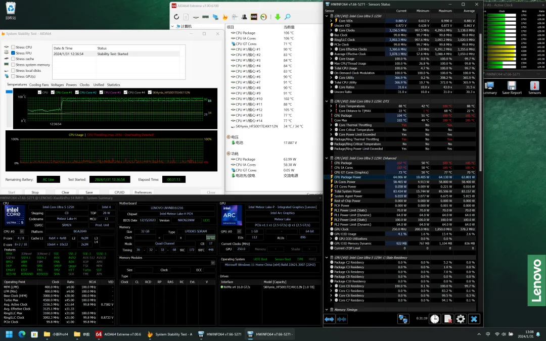546x341 pixels.
Task: Enable the Stress system memory checkbox
Action: (x=13, y=65)
